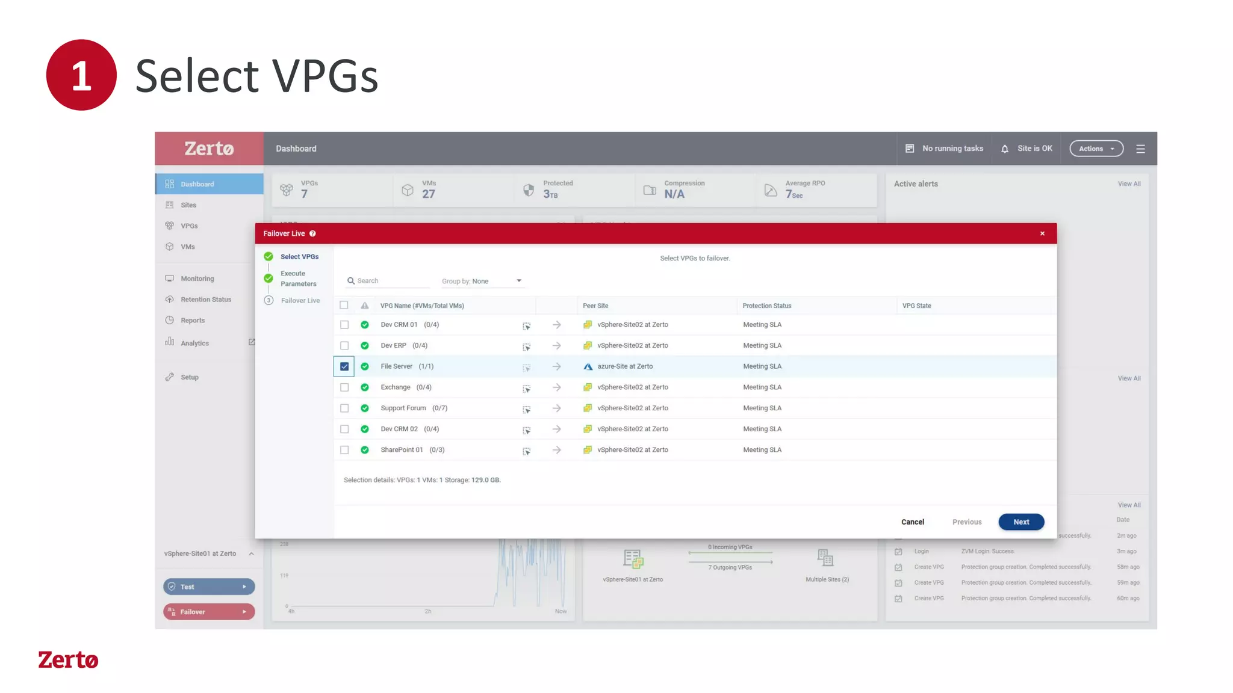This screenshot has width=1233, height=693.
Task: Click the search magnifier icon in the dialog
Action: pos(350,281)
